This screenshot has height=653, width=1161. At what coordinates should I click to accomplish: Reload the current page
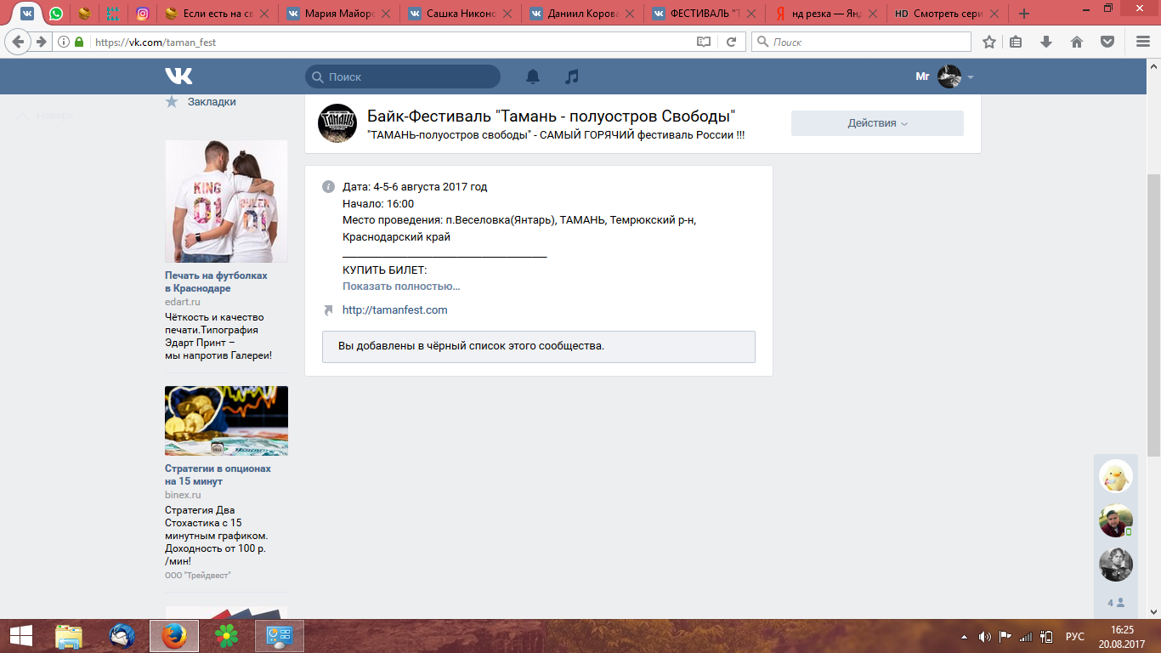click(x=731, y=42)
